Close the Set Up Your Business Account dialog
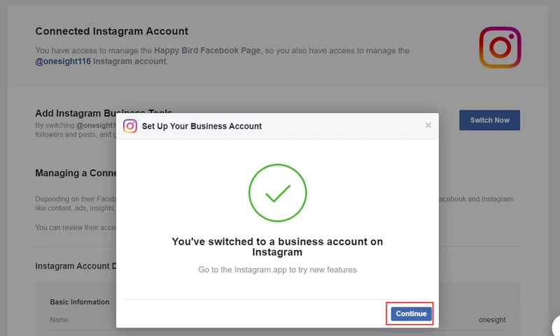 [x=428, y=126]
